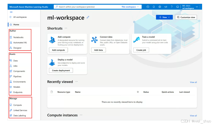
Task: Click View all next to Compute instances
Action: pyautogui.click(x=193, y=116)
